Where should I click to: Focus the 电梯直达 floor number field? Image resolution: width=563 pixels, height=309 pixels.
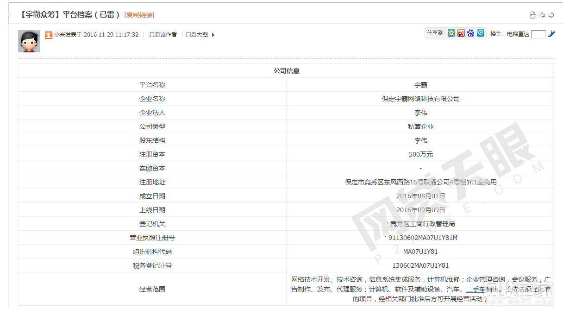(x=538, y=34)
